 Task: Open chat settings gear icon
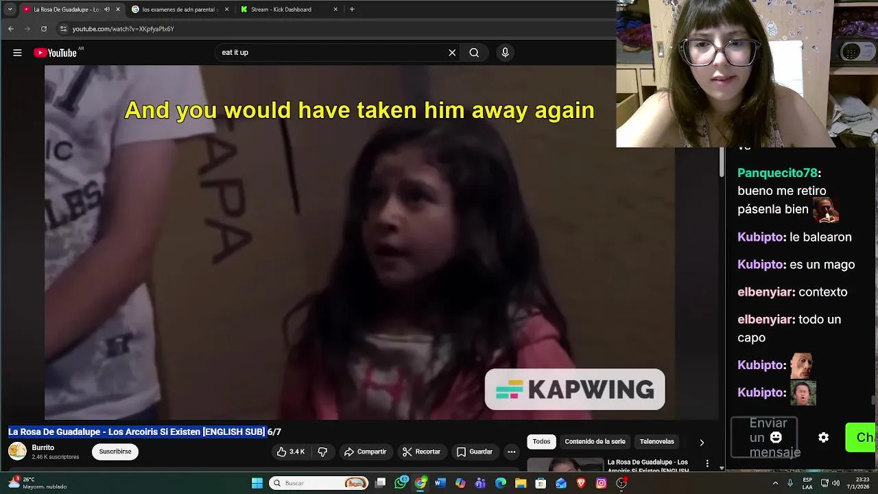tap(823, 438)
